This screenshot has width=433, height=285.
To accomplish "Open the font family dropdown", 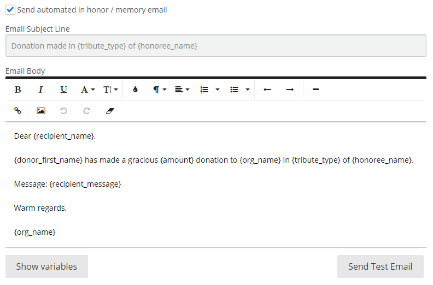I will (87, 90).
